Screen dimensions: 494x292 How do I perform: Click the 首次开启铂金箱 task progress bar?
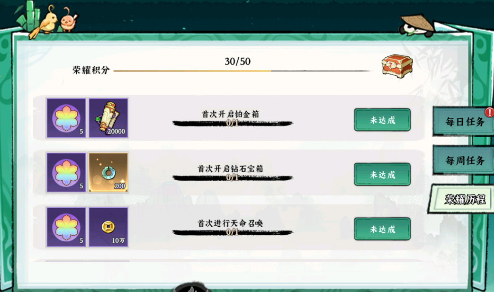233,123
